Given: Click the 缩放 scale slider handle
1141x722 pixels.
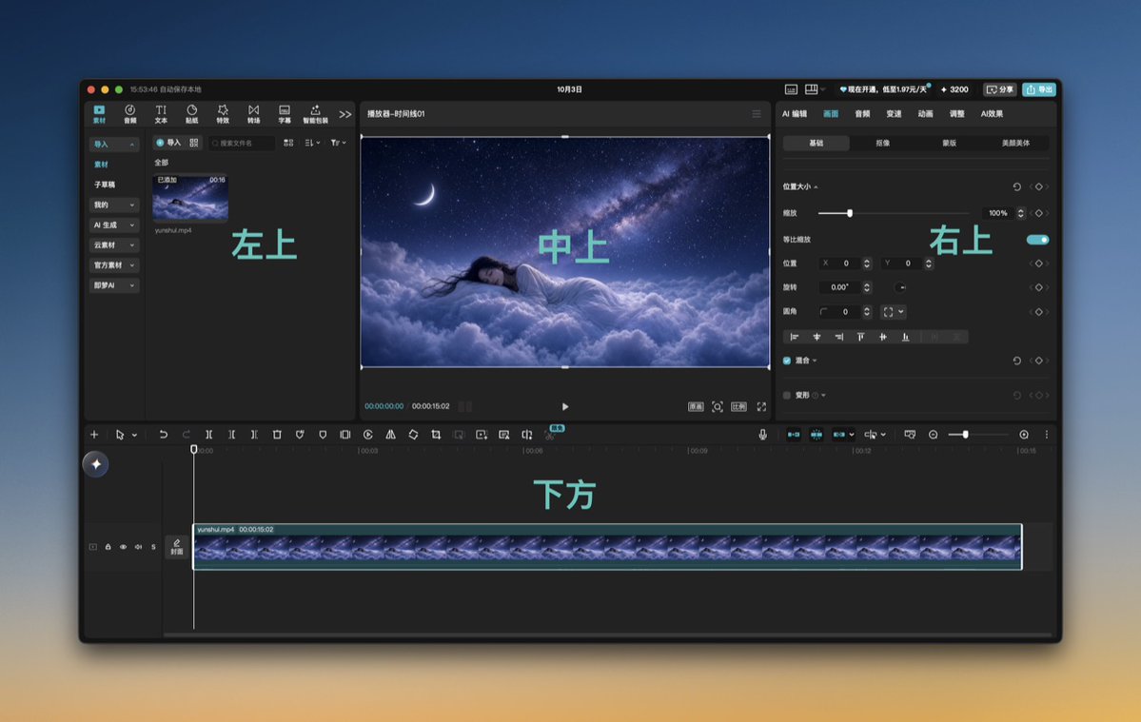Looking at the screenshot, I should pos(849,213).
